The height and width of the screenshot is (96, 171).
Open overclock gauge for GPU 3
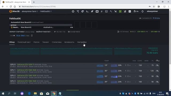point(157,82)
